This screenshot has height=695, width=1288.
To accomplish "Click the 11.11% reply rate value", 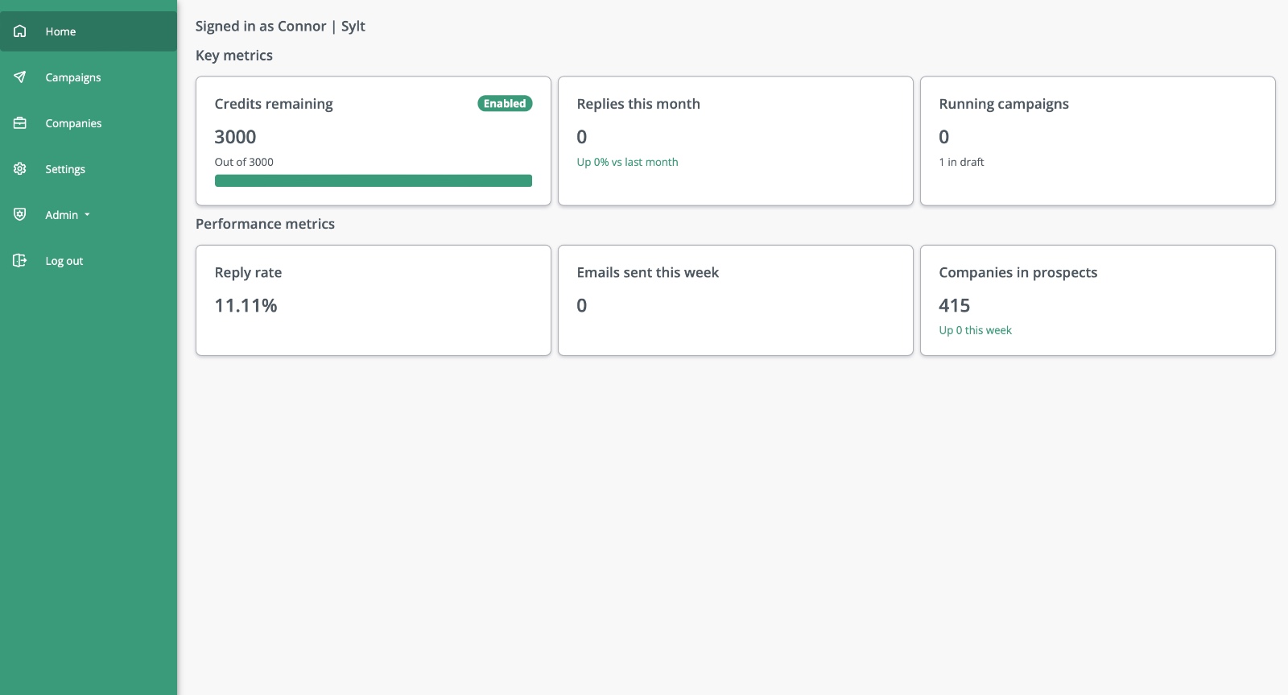I will click(246, 305).
